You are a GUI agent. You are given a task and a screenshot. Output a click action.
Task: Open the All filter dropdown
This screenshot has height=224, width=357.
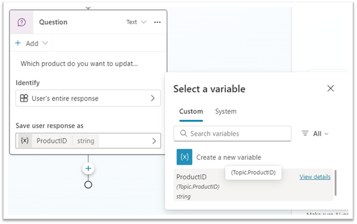pyautogui.click(x=320, y=133)
